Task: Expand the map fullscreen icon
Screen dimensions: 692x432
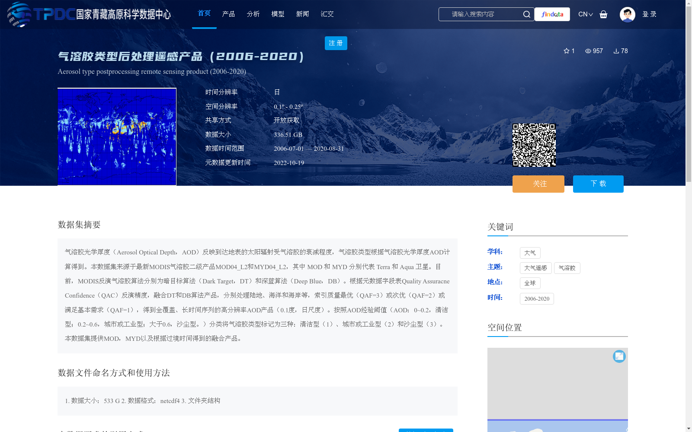Action: tap(619, 356)
